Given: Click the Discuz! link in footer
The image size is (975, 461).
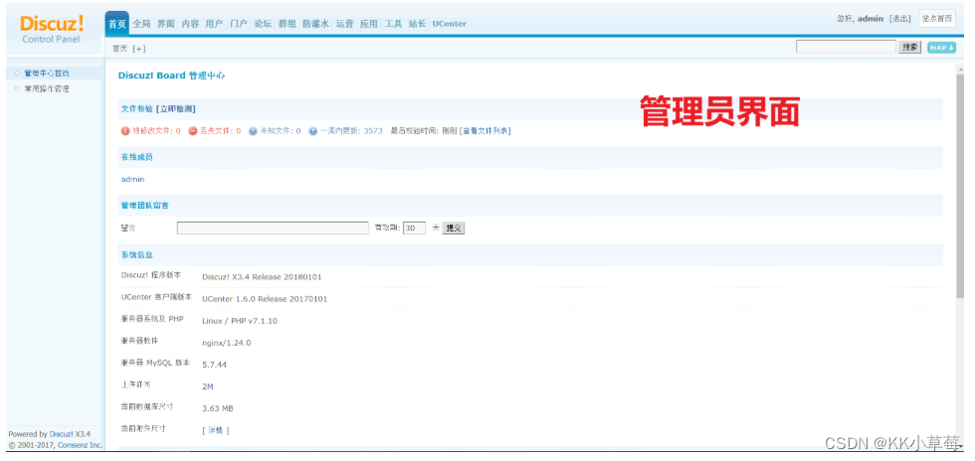Looking at the screenshot, I should point(62,434).
